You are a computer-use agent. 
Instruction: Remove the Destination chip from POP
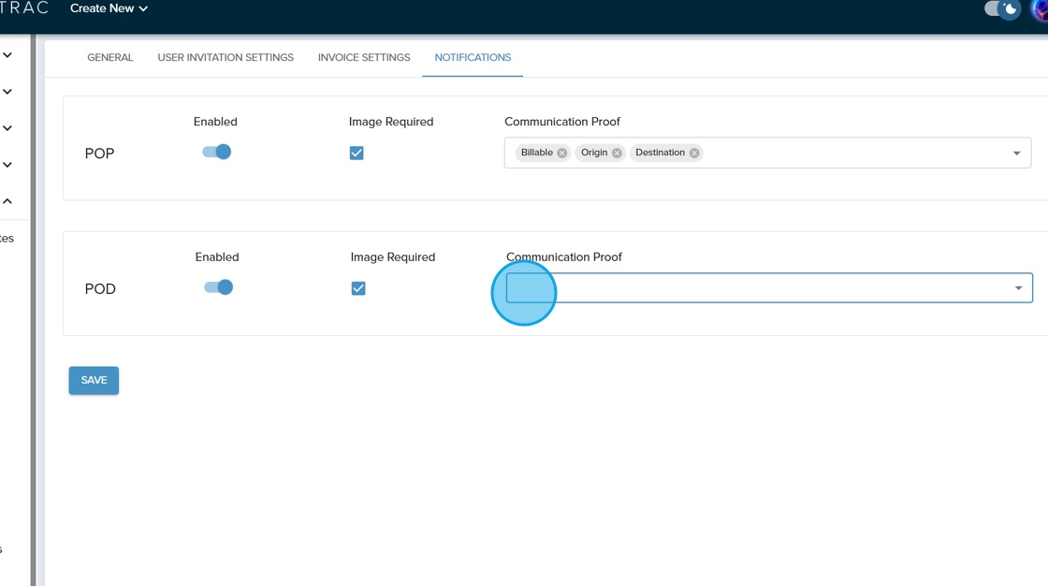coord(694,154)
